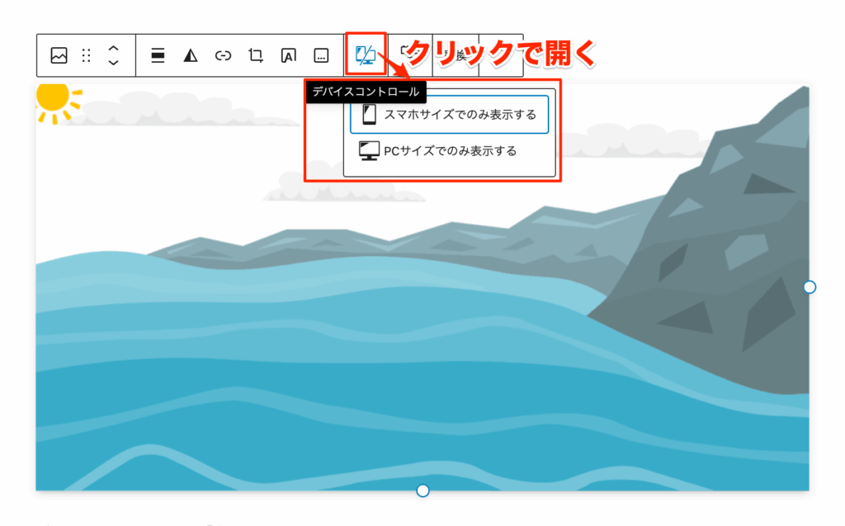This screenshot has height=526, width=845.
Task: Click the highlighted device control icon
Action: point(366,55)
